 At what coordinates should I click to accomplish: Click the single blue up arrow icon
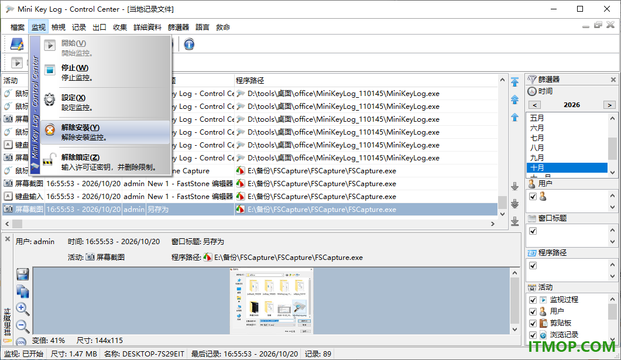tap(515, 117)
